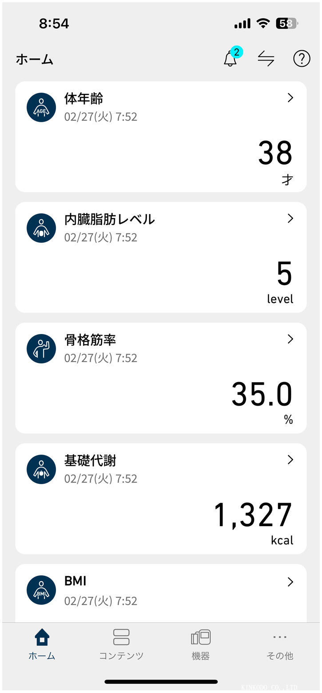The height and width of the screenshot is (693, 322).
Task: Expand the 骨格筋率 card chevron
Action: pyautogui.click(x=290, y=339)
